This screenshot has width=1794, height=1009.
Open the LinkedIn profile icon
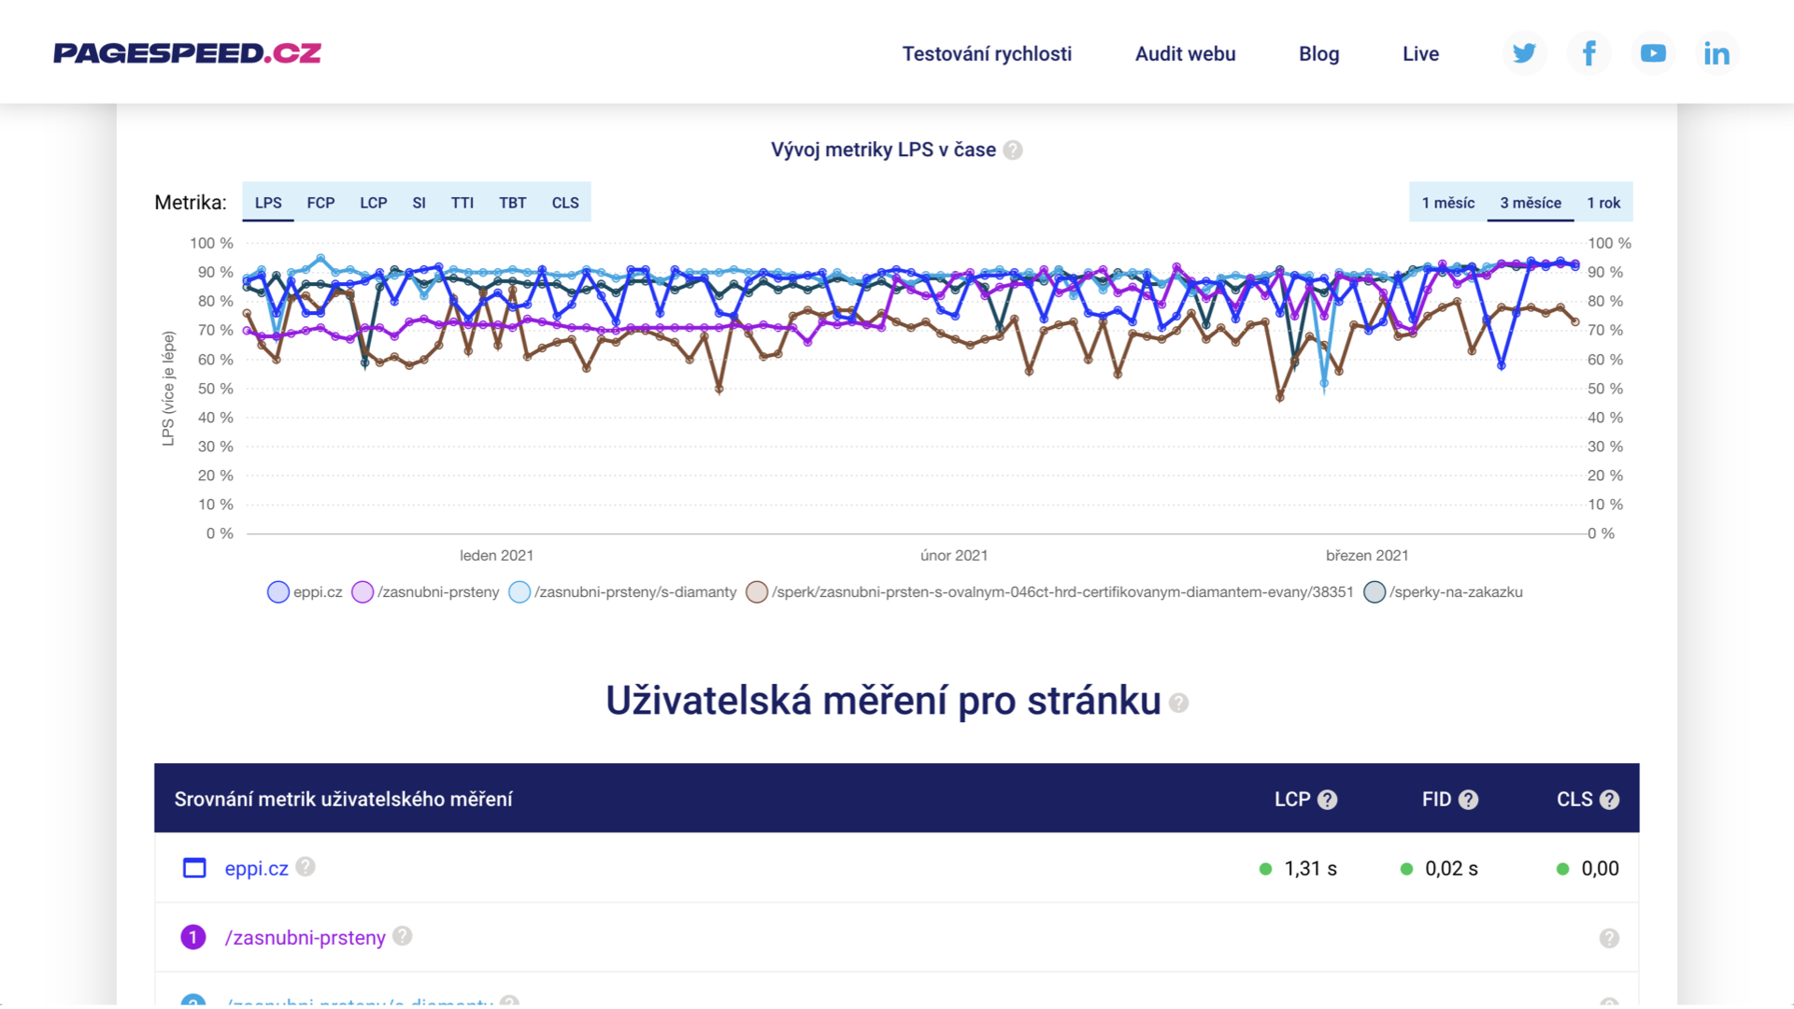click(x=1716, y=53)
